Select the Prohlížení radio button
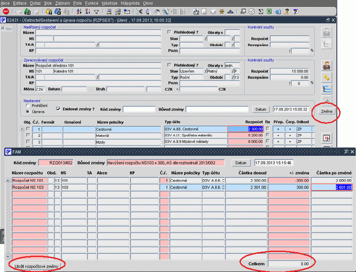 click(x=28, y=106)
